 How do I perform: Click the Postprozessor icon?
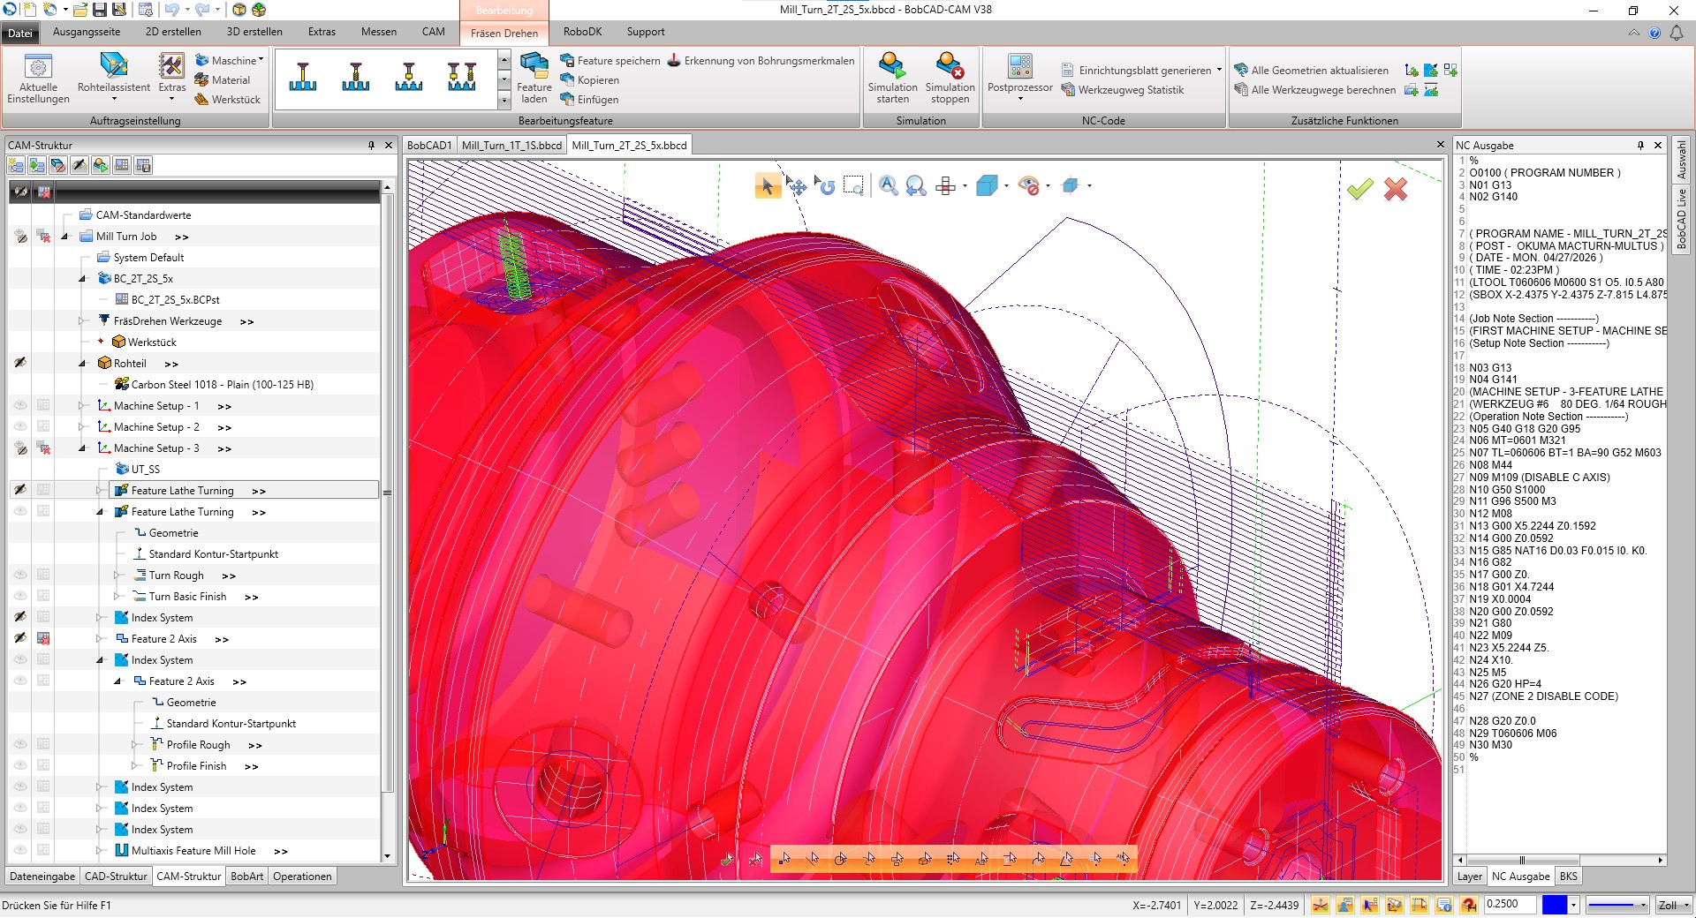(x=1019, y=66)
